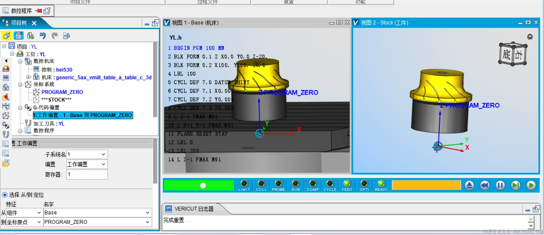Image resolution: width=544 pixels, height=235 pixels.
Task: Click the gray redo arrow icon
Action: tap(55, 35)
